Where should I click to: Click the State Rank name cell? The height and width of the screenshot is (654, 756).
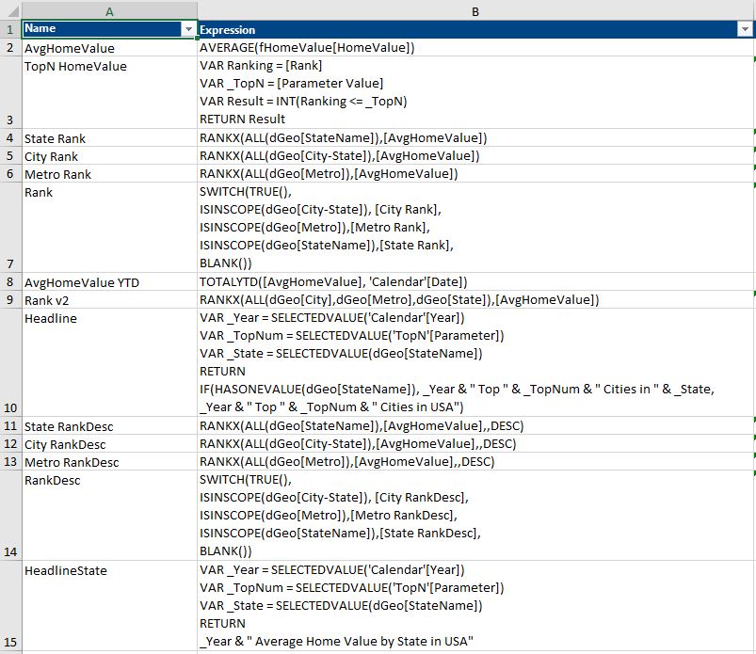(x=108, y=138)
